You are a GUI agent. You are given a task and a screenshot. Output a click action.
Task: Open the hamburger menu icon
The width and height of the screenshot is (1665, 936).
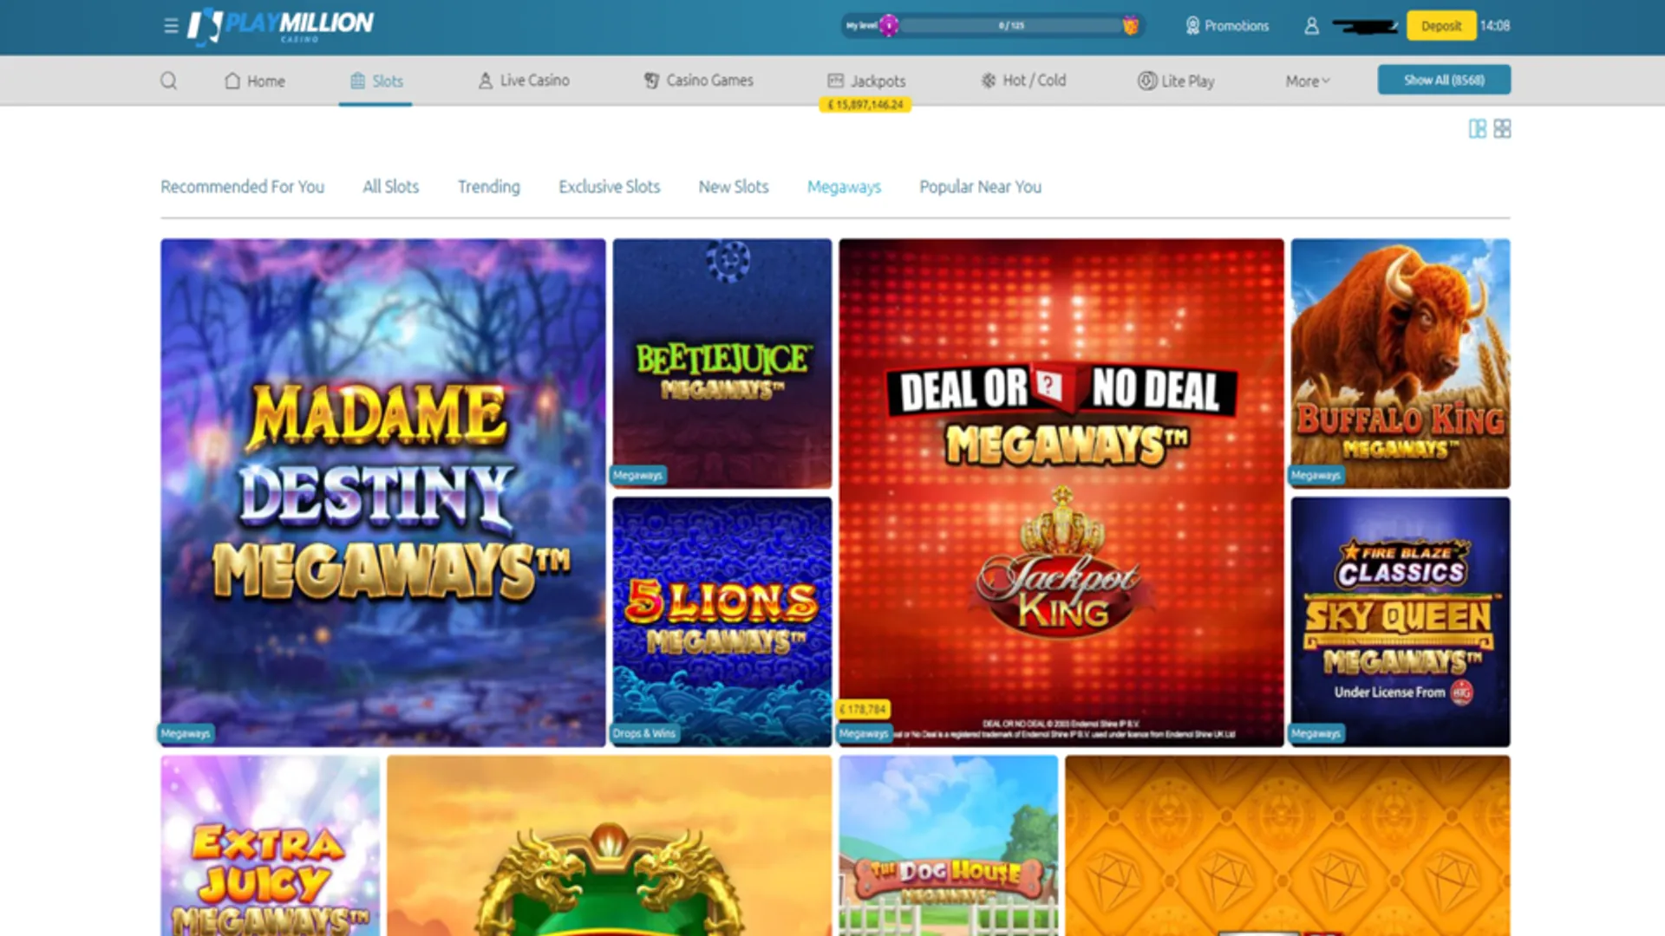coord(171,26)
